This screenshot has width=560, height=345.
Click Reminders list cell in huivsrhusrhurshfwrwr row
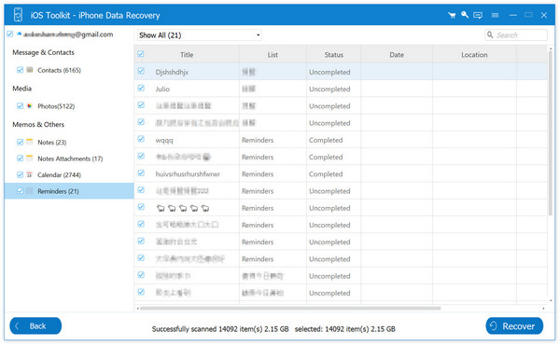(x=258, y=174)
